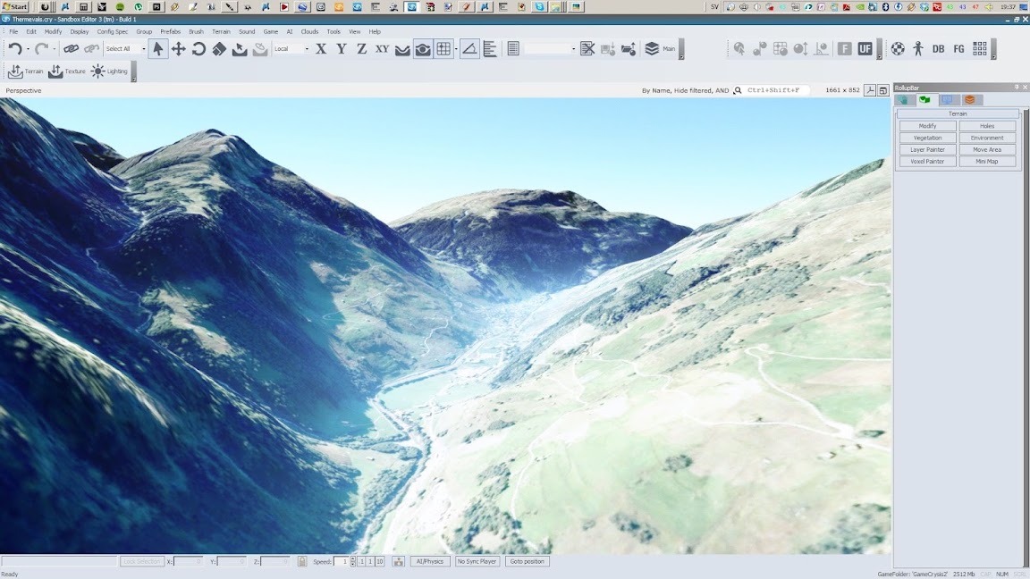Open the Prefabs menu
1030x579 pixels.
(170, 31)
